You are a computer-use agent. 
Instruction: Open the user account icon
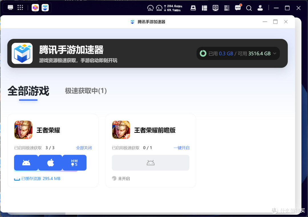[260, 8]
